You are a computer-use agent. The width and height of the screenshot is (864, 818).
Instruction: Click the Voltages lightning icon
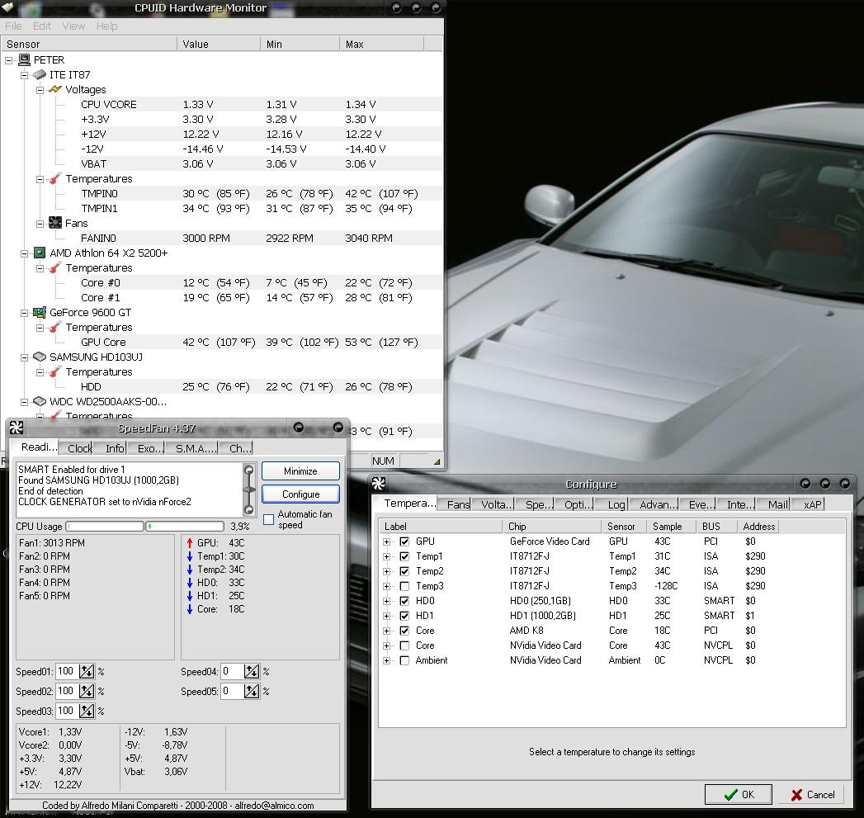(55, 89)
